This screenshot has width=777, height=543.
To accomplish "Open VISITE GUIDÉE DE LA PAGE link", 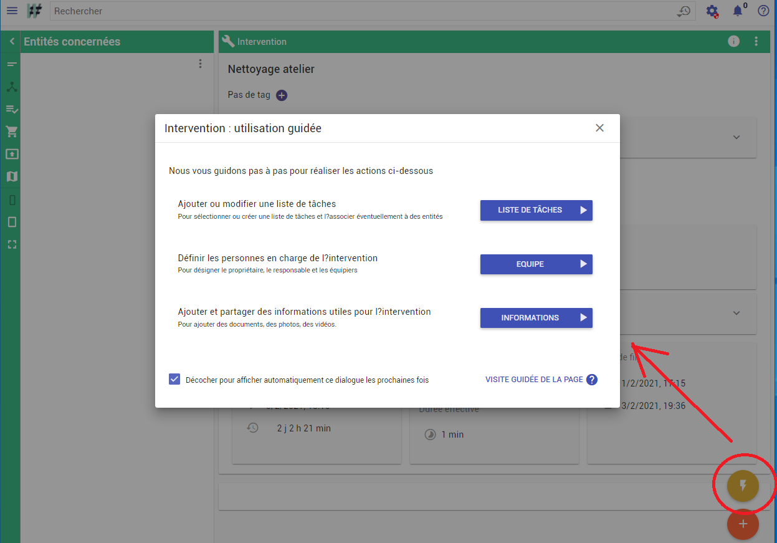I will point(534,380).
